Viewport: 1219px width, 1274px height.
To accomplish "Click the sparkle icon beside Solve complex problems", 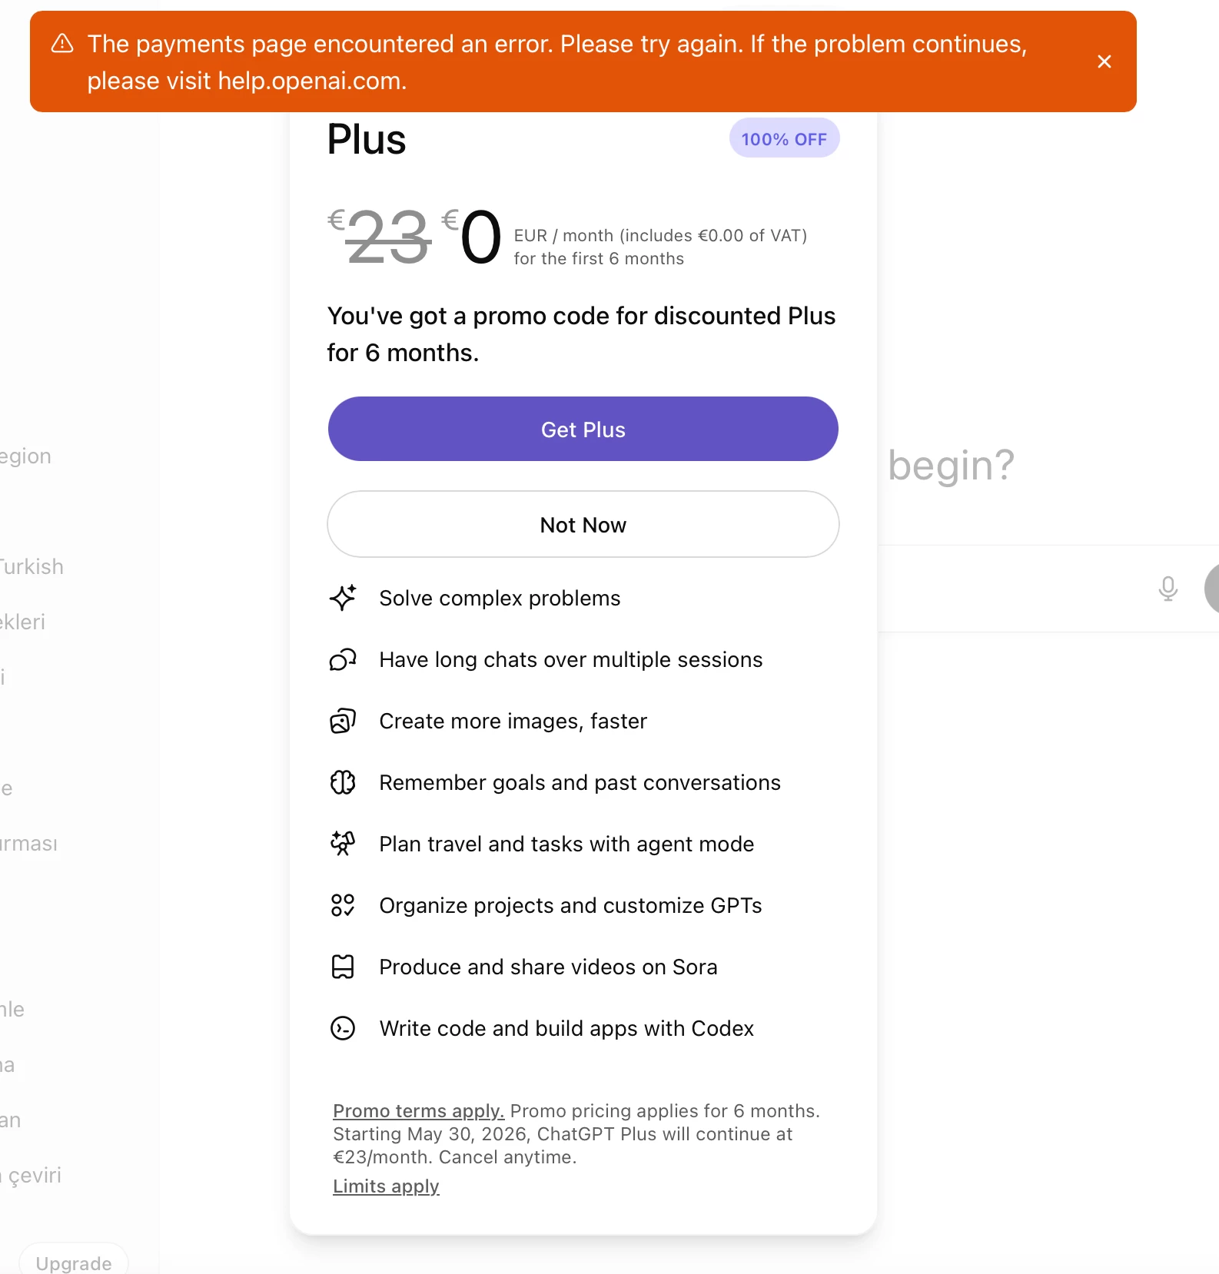I will (x=343, y=598).
